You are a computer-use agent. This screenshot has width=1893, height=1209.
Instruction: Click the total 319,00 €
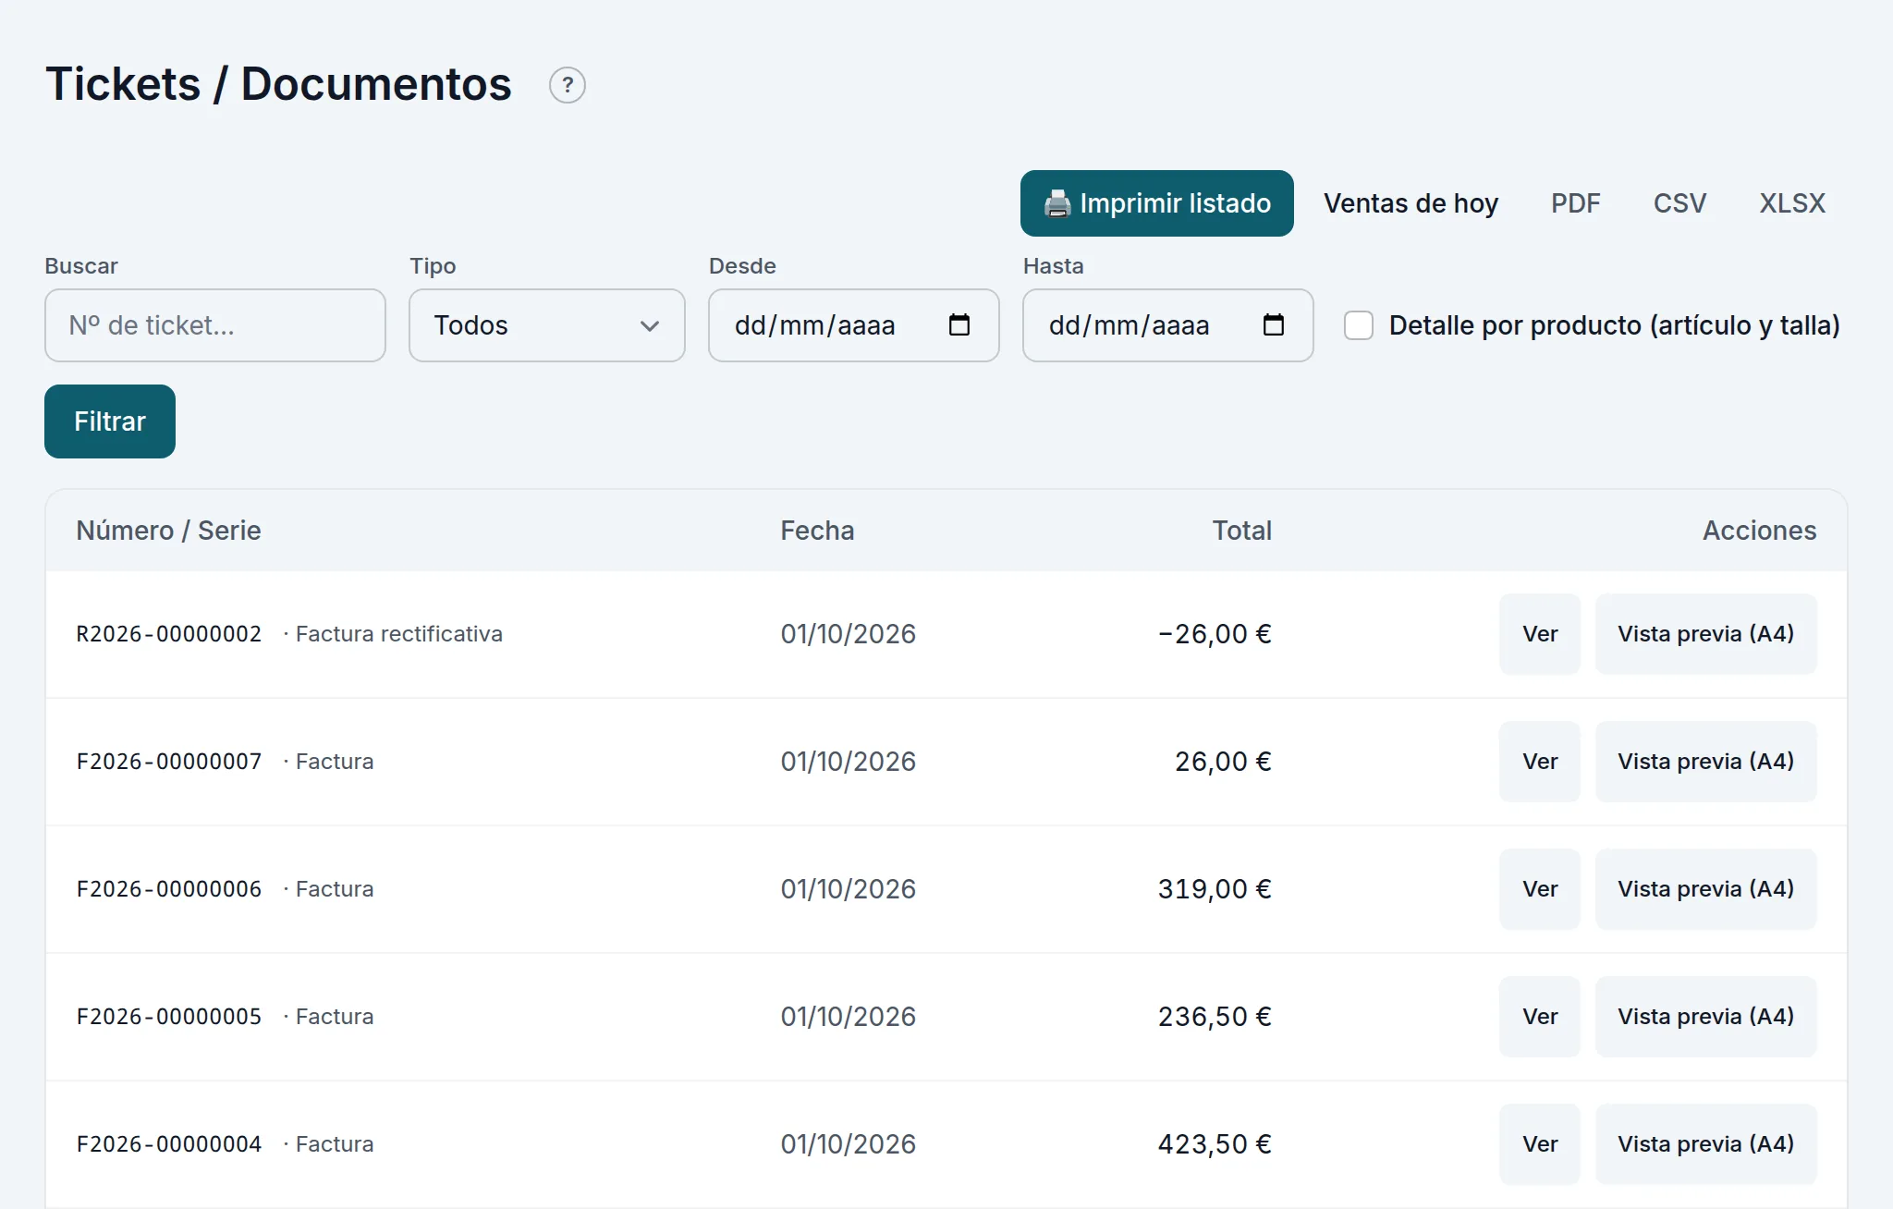coord(1215,889)
